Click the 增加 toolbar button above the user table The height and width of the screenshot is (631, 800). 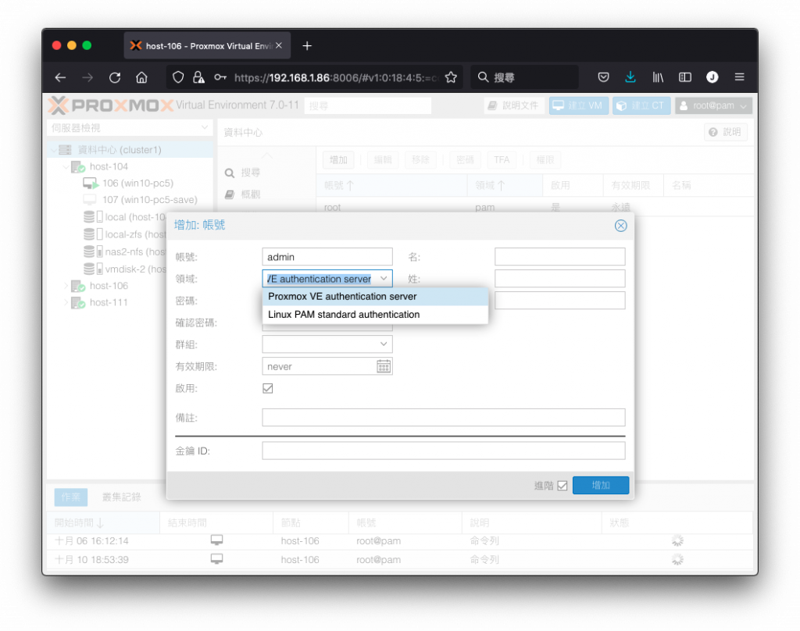[339, 160]
